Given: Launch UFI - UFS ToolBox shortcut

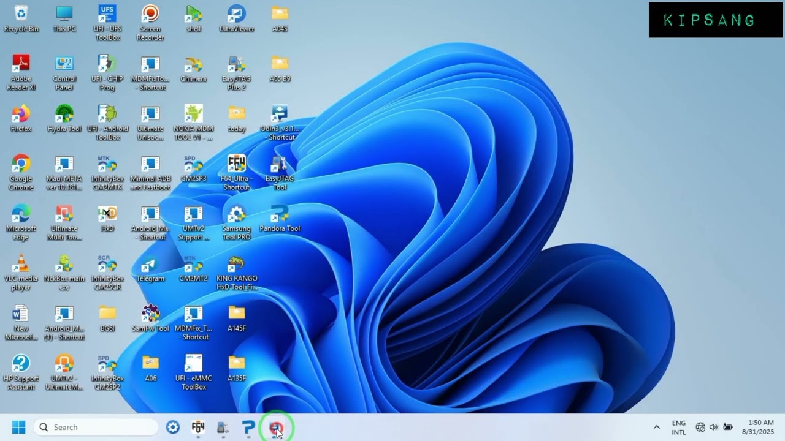Looking at the screenshot, I should tap(107, 23).
